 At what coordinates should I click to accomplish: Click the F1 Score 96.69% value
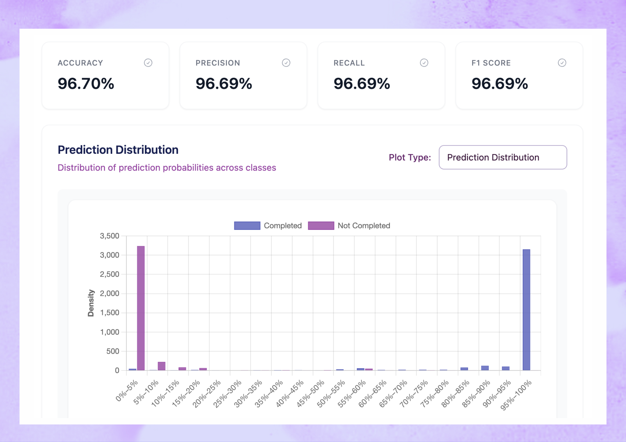click(x=499, y=84)
